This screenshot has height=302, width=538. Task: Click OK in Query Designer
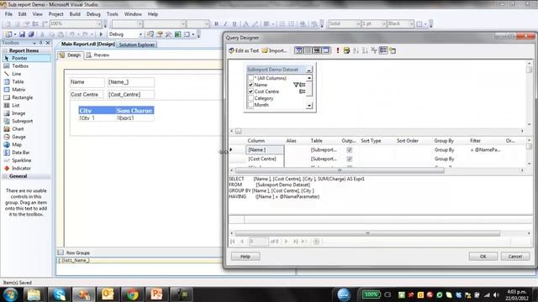click(483, 256)
